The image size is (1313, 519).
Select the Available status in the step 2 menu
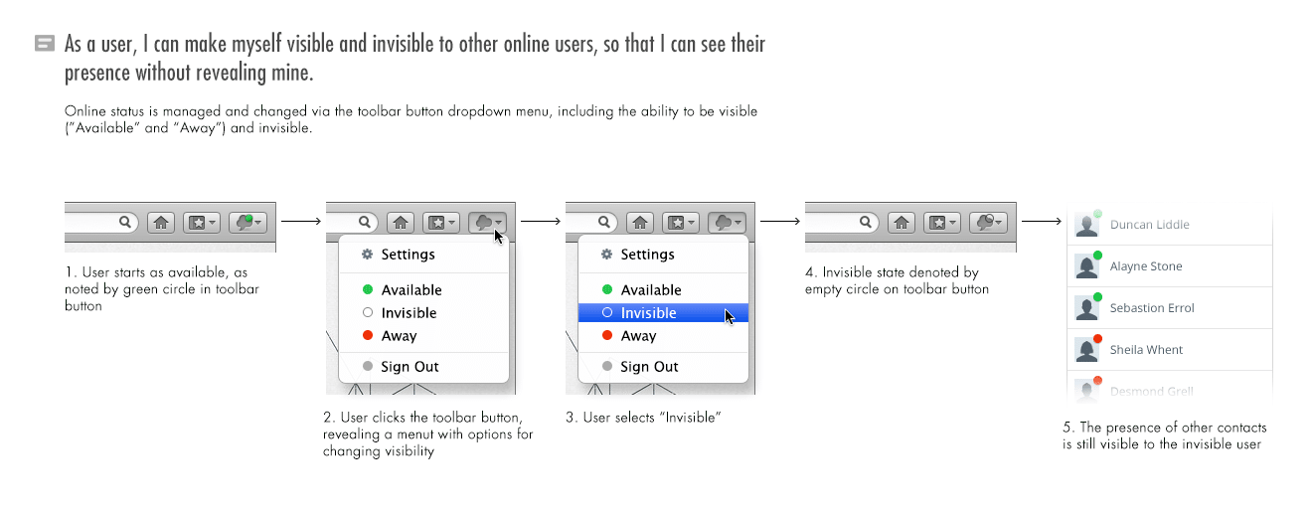click(x=410, y=290)
